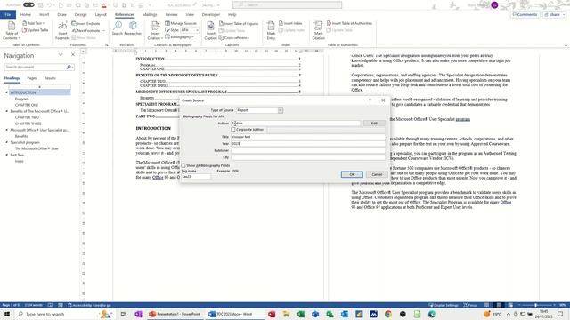Open Chrome from the Windows taskbar

pos(388,314)
